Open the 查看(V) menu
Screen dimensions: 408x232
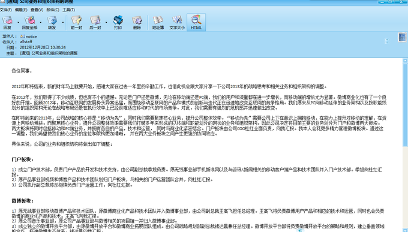point(37,10)
